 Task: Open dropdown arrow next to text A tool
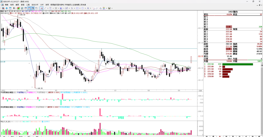(x=91, y=8)
